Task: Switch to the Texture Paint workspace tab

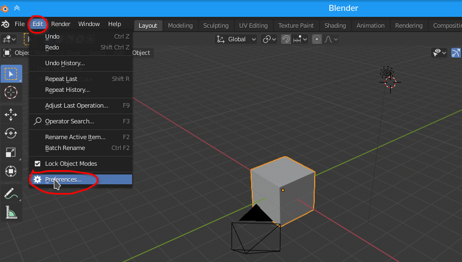Action: pos(296,26)
